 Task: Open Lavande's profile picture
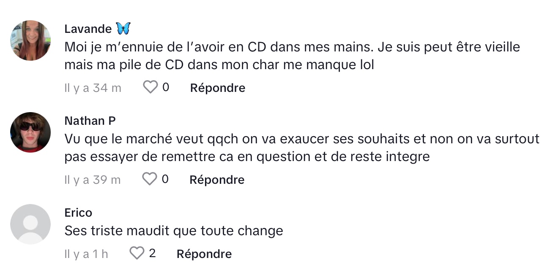click(x=30, y=40)
